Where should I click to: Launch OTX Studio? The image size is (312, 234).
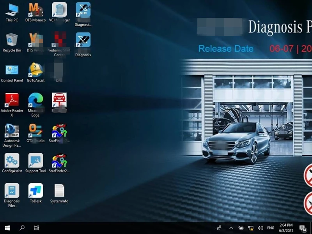coord(35,133)
